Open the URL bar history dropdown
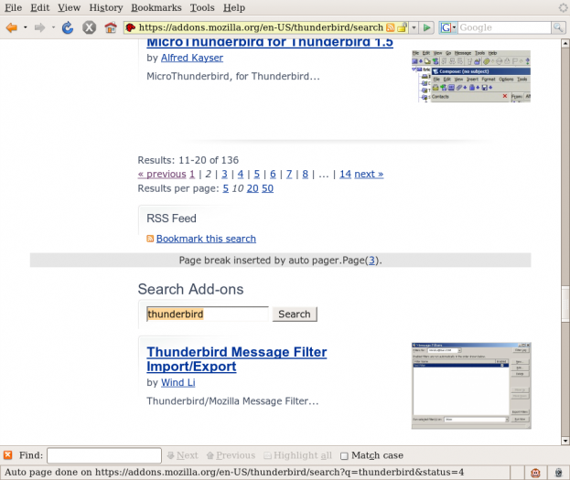 [414, 27]
